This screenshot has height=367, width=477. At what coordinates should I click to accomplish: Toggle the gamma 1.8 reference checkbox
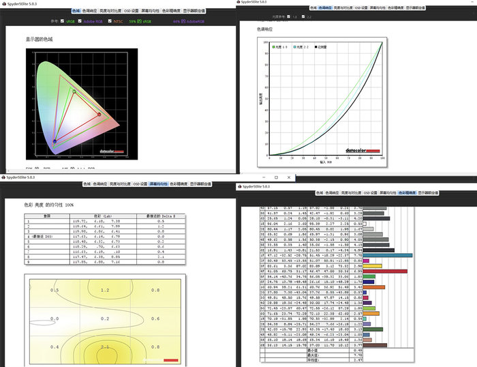point(289,16)
